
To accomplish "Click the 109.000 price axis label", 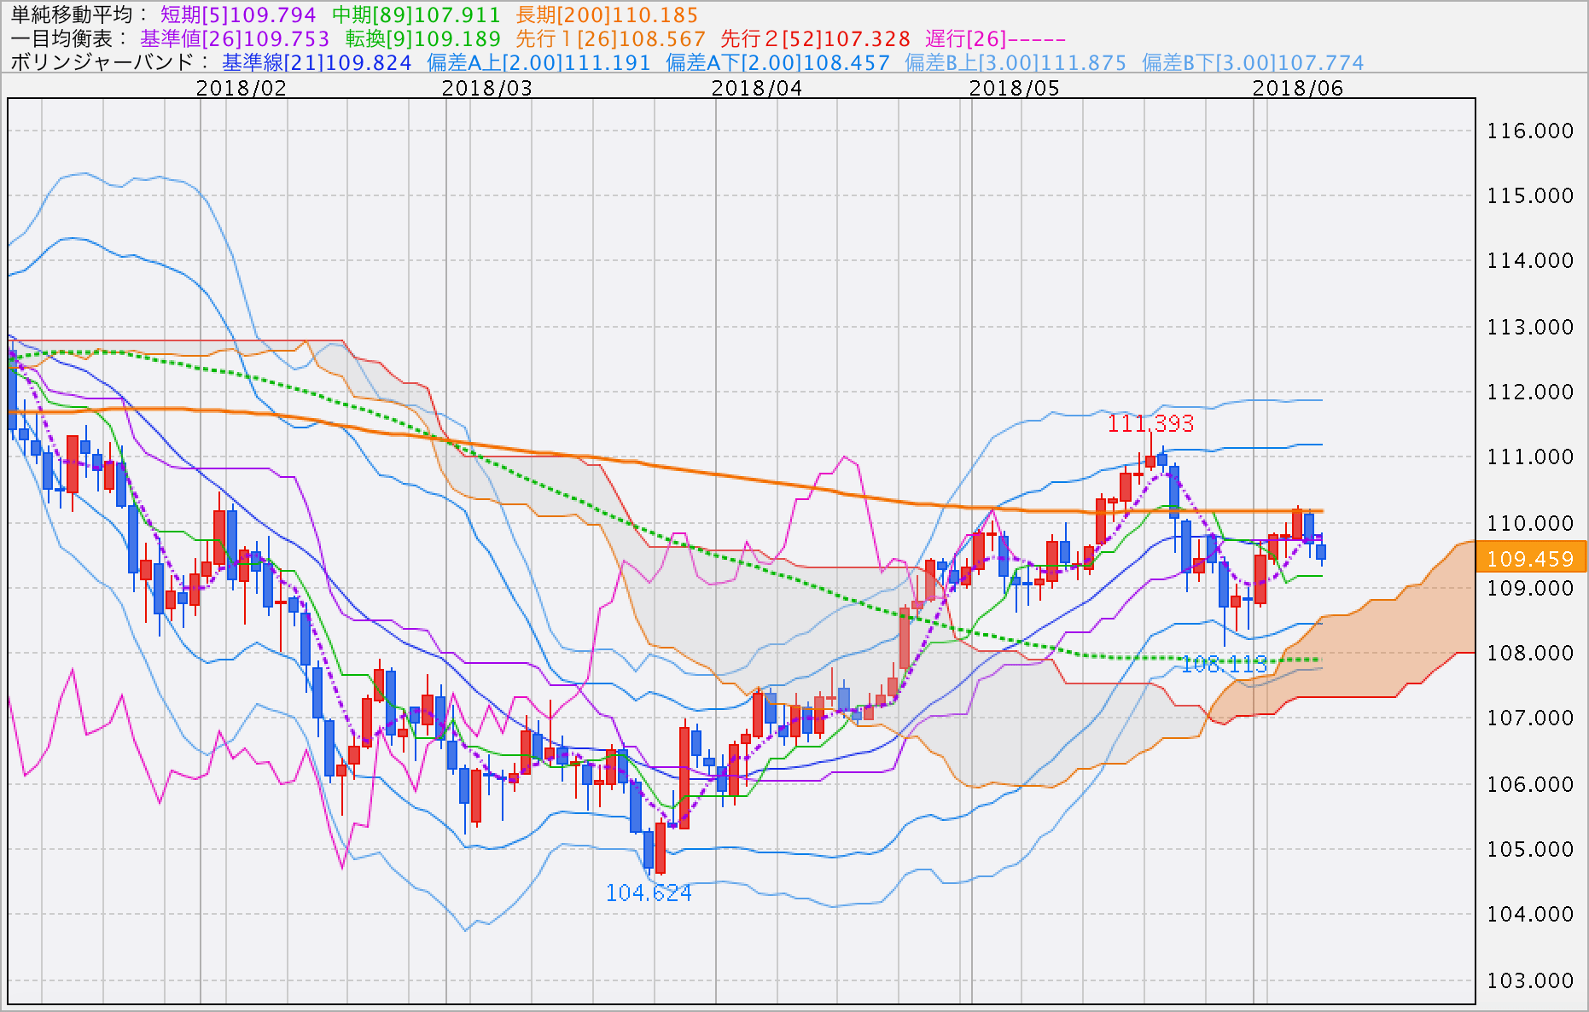I will [1530, 588].
